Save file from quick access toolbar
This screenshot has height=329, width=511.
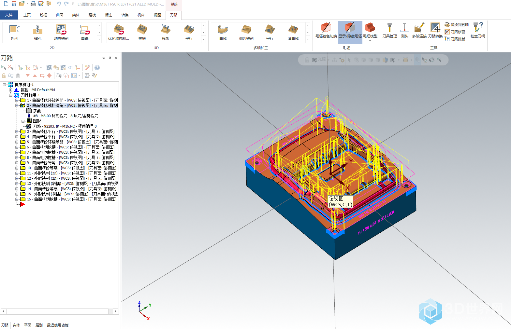(14, 4)
